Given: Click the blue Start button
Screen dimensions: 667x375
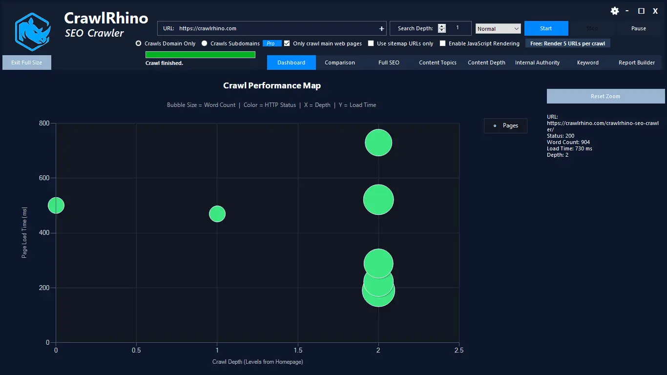Looking at the screenshot, I should coord(546,28).
